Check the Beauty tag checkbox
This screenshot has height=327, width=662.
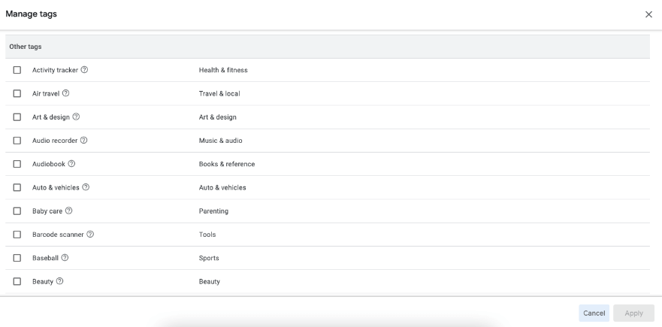point(17,281)
